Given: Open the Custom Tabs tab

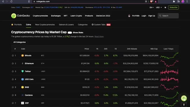Looking at the screenshot, I should point(101,25).
